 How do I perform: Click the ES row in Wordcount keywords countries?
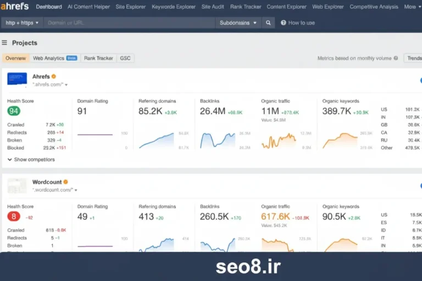pos(401,223)
